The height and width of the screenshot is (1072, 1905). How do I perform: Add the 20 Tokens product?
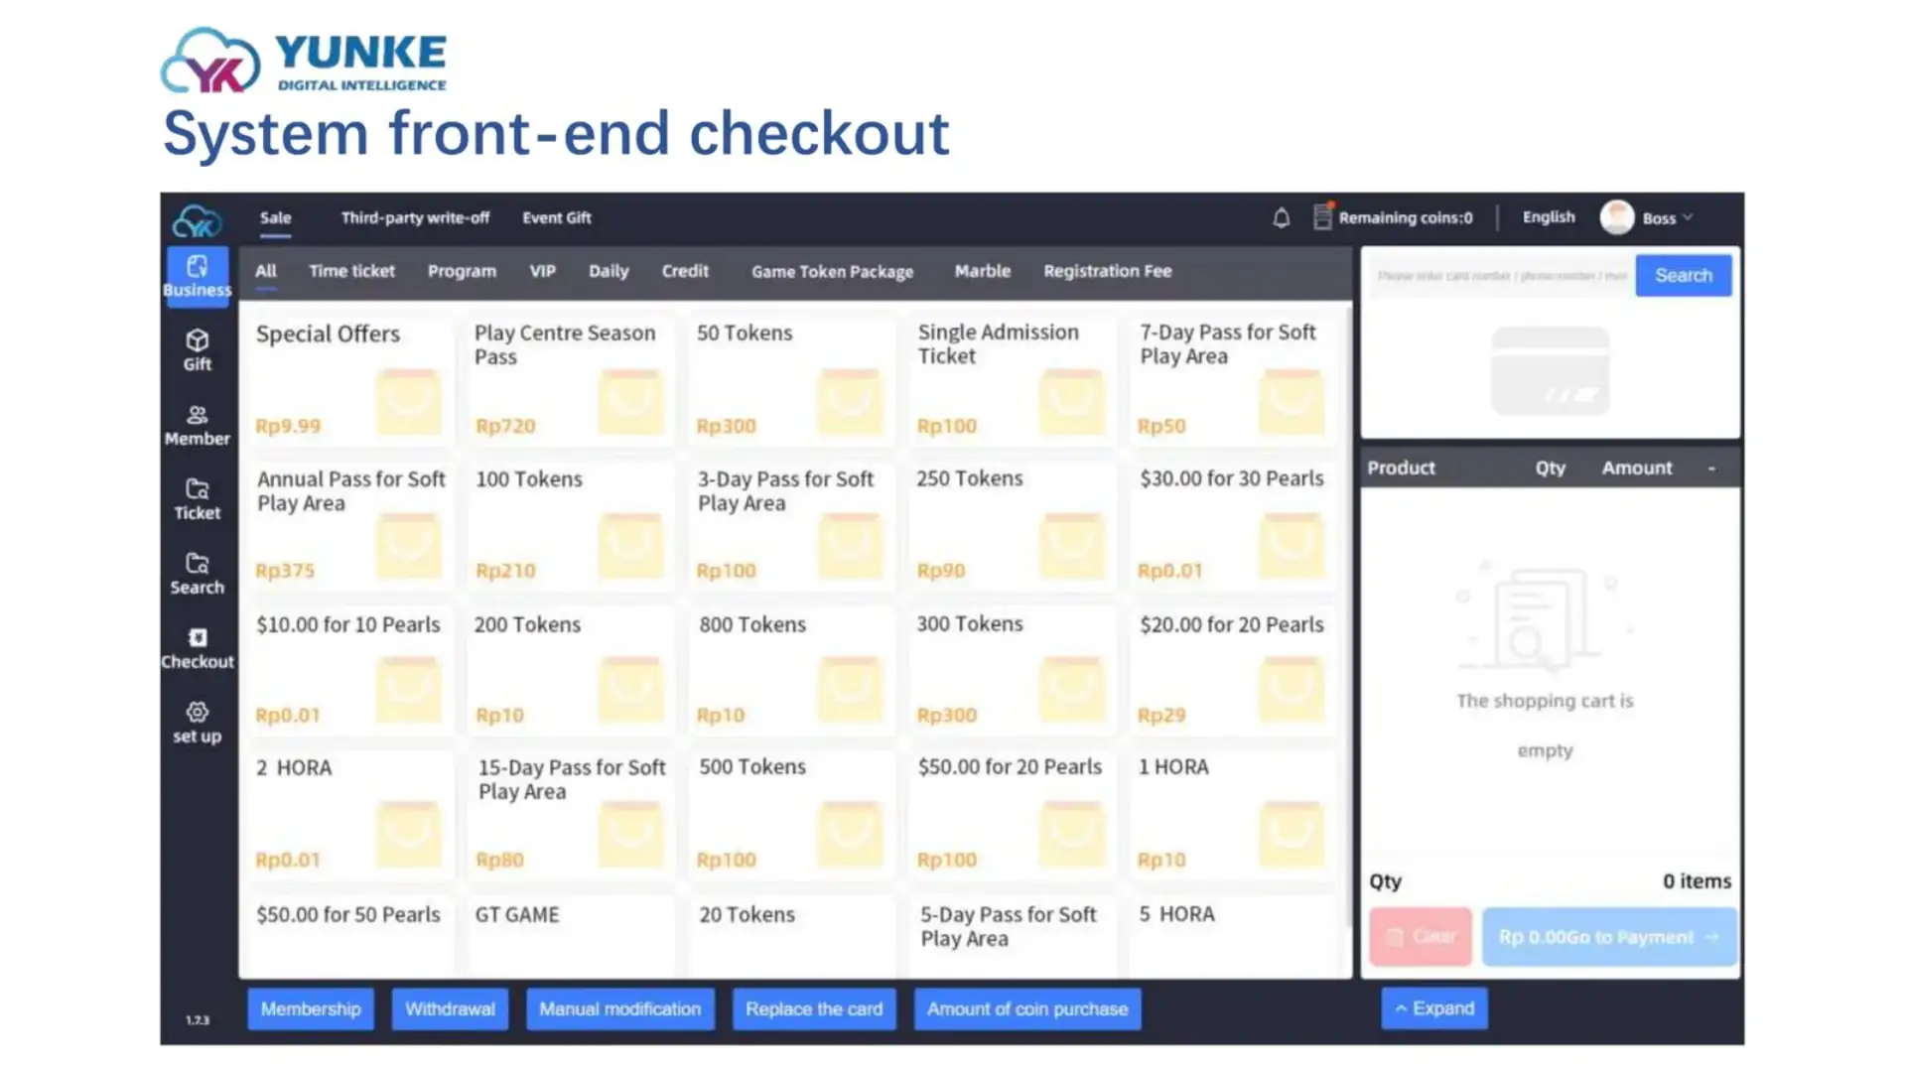(790, 936)
